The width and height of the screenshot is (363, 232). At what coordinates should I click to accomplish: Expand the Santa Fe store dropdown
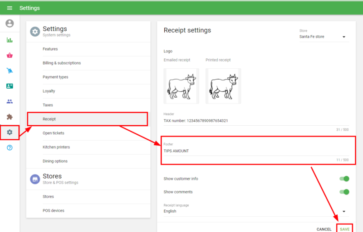tap(324, 37)
